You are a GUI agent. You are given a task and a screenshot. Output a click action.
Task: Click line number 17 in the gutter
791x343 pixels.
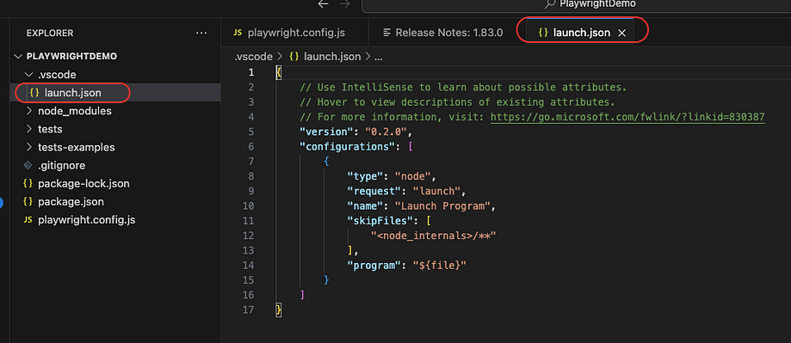(248, 309)
